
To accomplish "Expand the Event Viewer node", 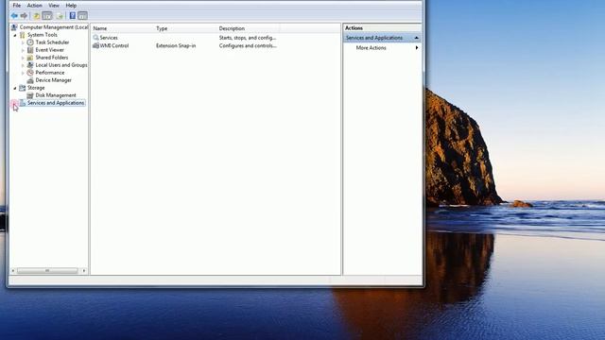I will (x=23, y=50).
